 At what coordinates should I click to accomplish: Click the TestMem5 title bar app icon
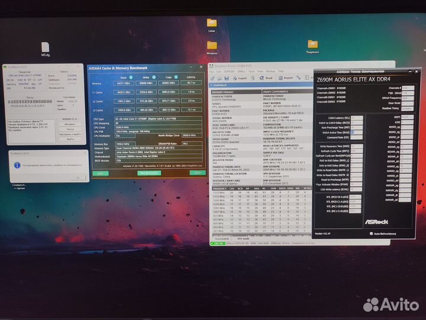coord(5,67)
